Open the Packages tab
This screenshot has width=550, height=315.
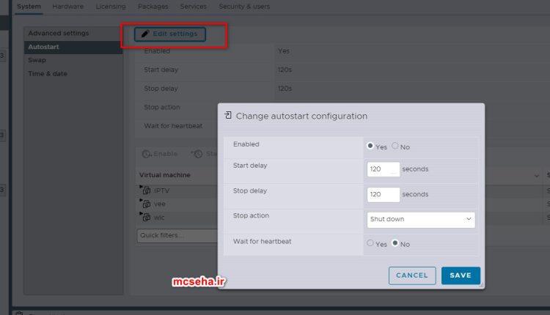coord(153,7)
